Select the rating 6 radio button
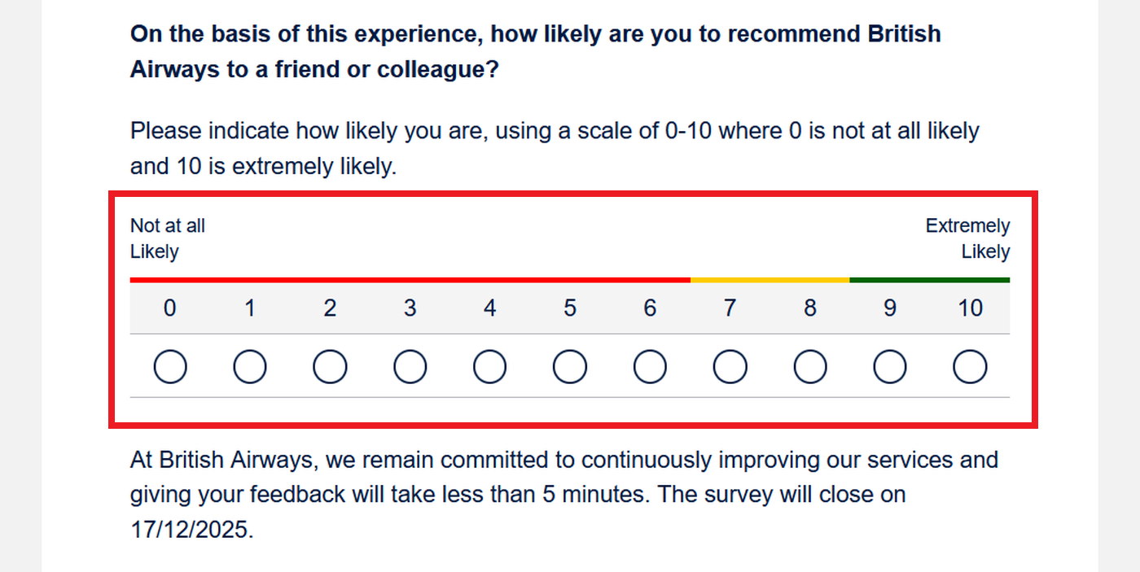The height and width of the screenshot is (572, 1140). coord(650,368)
